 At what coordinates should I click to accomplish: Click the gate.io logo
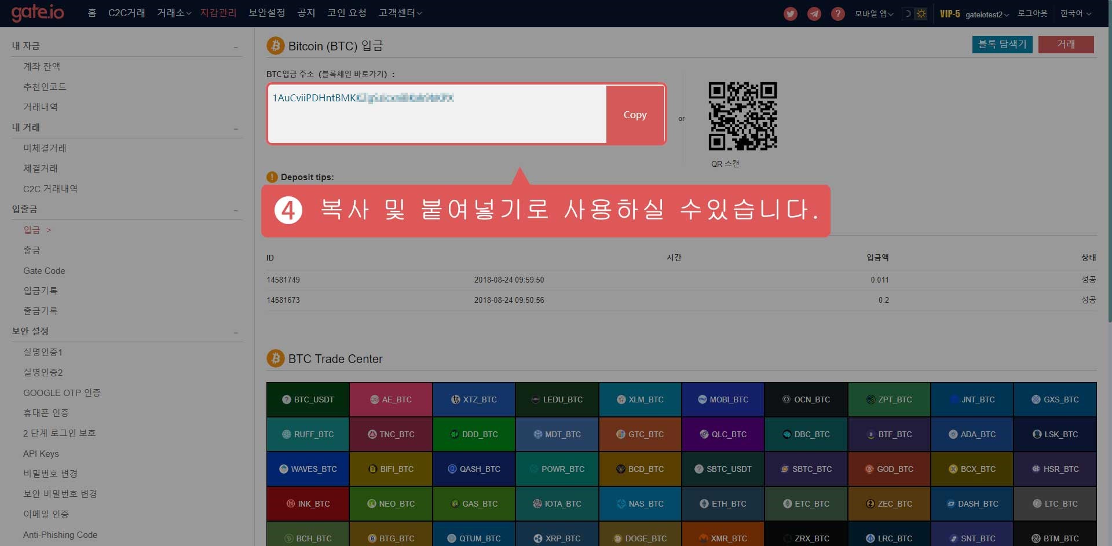click(38, 13)
